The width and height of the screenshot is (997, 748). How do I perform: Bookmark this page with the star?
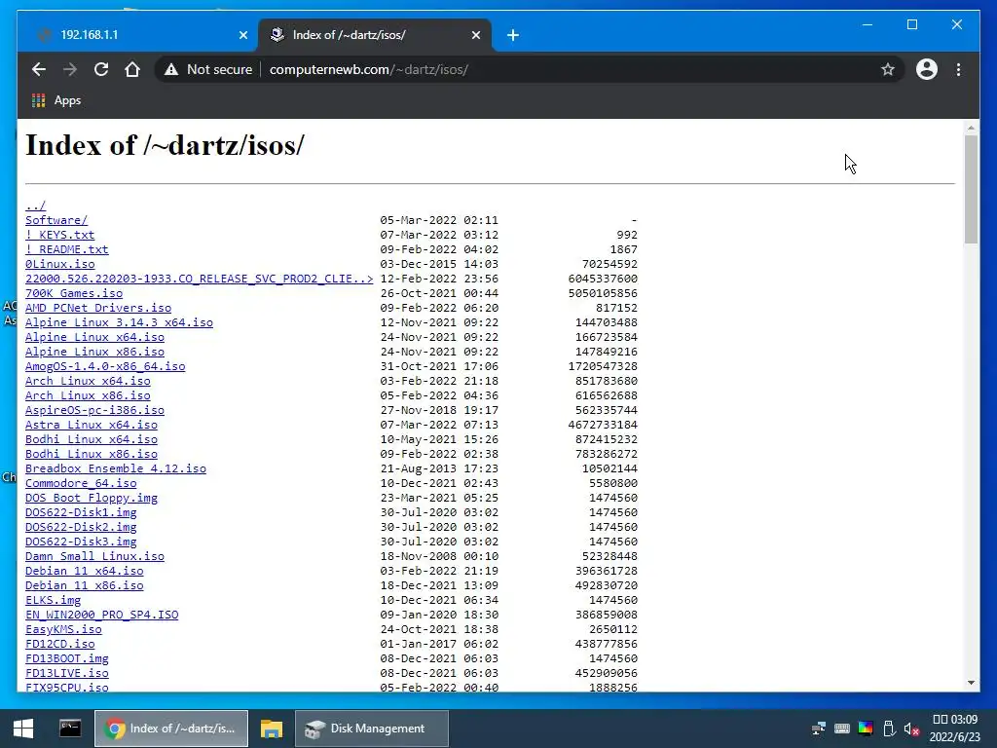(x=888, y=69)
